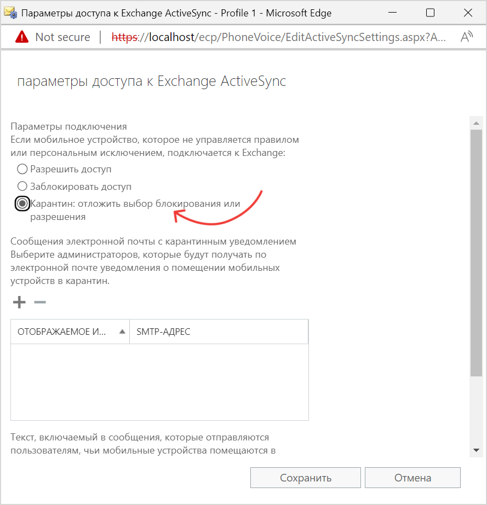The width and height of the screenshot is (487, 505).
Task: Click the localhost URL in address bar
Action: pyautogui.click(x=279, y=37)
